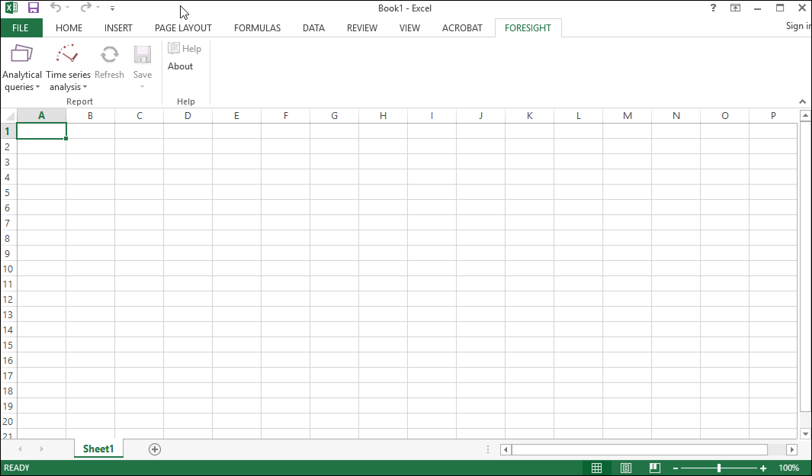This screenshot has width=812, height=476.
Task: Click the vertical scrollbar up arrow
Action: tap(804, 116)
